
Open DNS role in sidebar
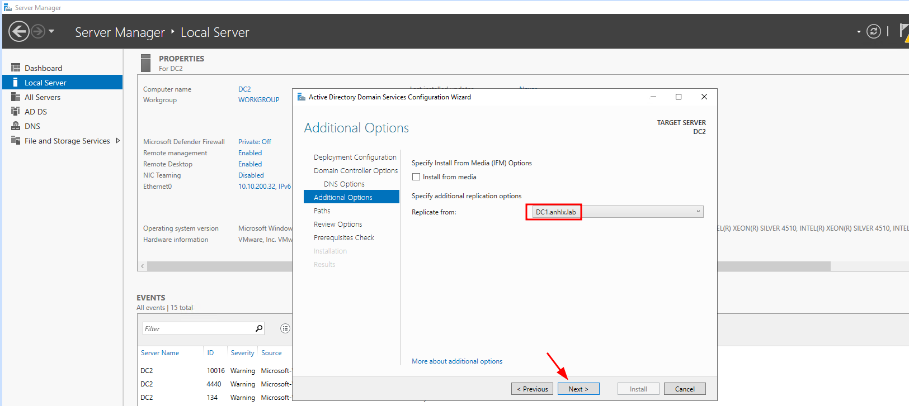pyautogui.click(x=32, y=126)
